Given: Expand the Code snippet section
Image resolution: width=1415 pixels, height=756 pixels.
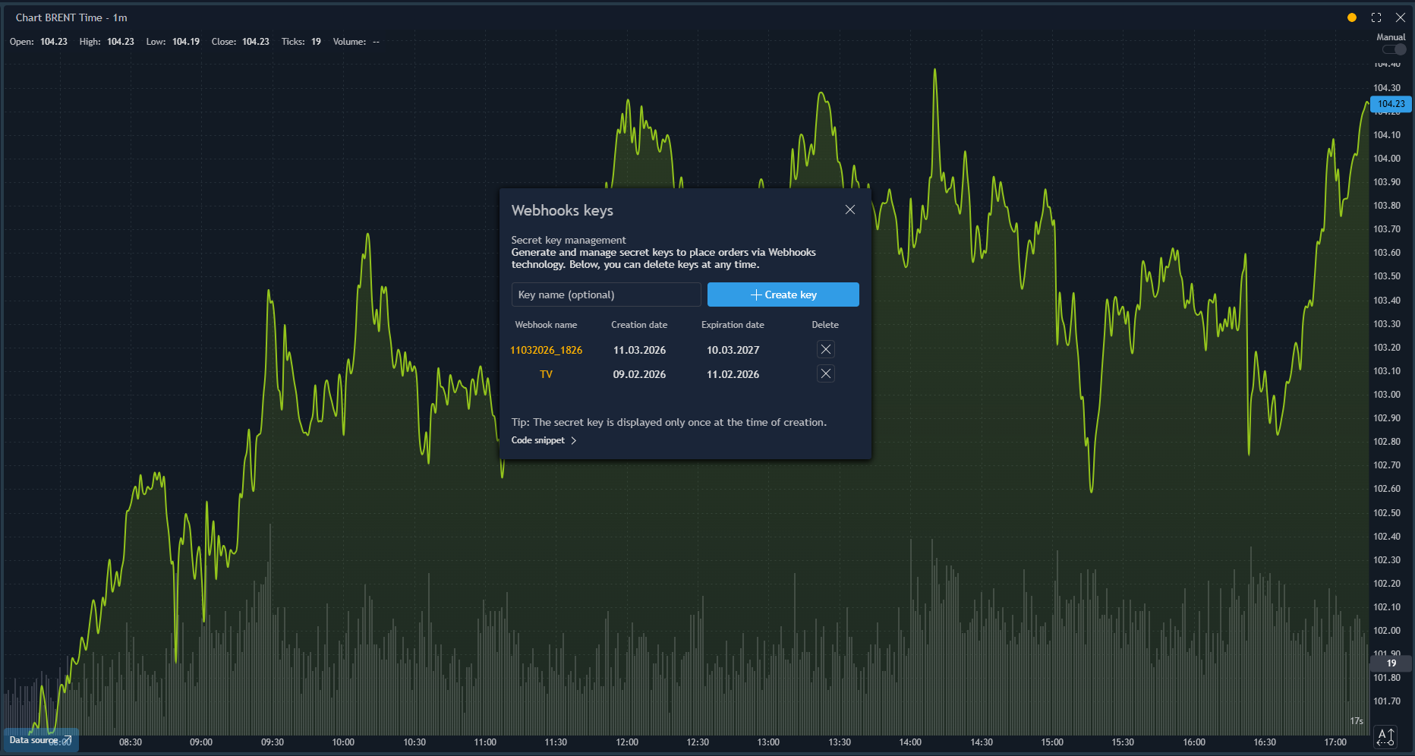Looking at the screenshot, I should click(x=537, y=440).
